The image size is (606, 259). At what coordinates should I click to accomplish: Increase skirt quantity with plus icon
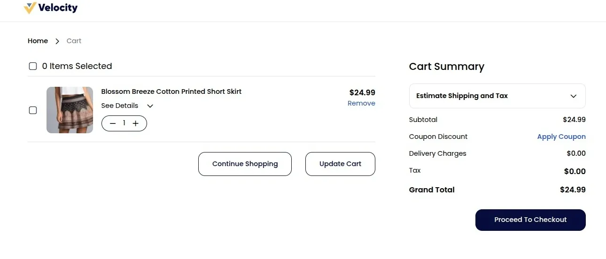[x=136, y=123]
